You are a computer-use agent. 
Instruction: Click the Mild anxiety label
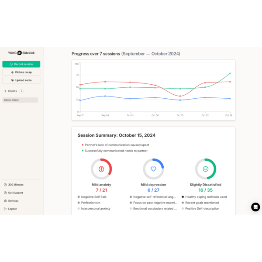(x=101, y=185)
